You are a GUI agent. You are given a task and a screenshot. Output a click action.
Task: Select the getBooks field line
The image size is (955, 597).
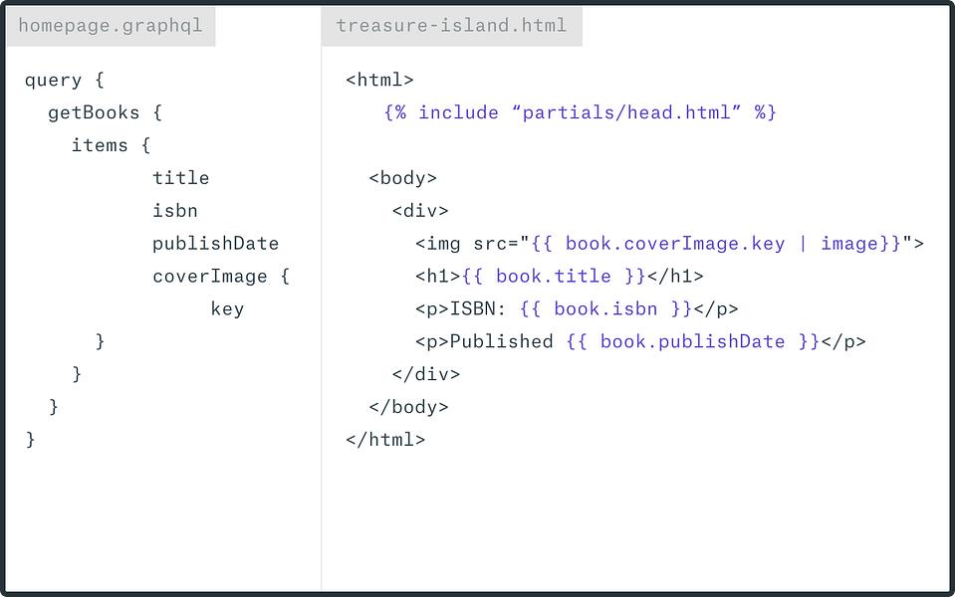coord(105,112)
